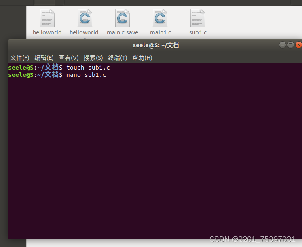The image size is (302, 247).
Task: Close the terminal window
Action: [x=298, y=45]
